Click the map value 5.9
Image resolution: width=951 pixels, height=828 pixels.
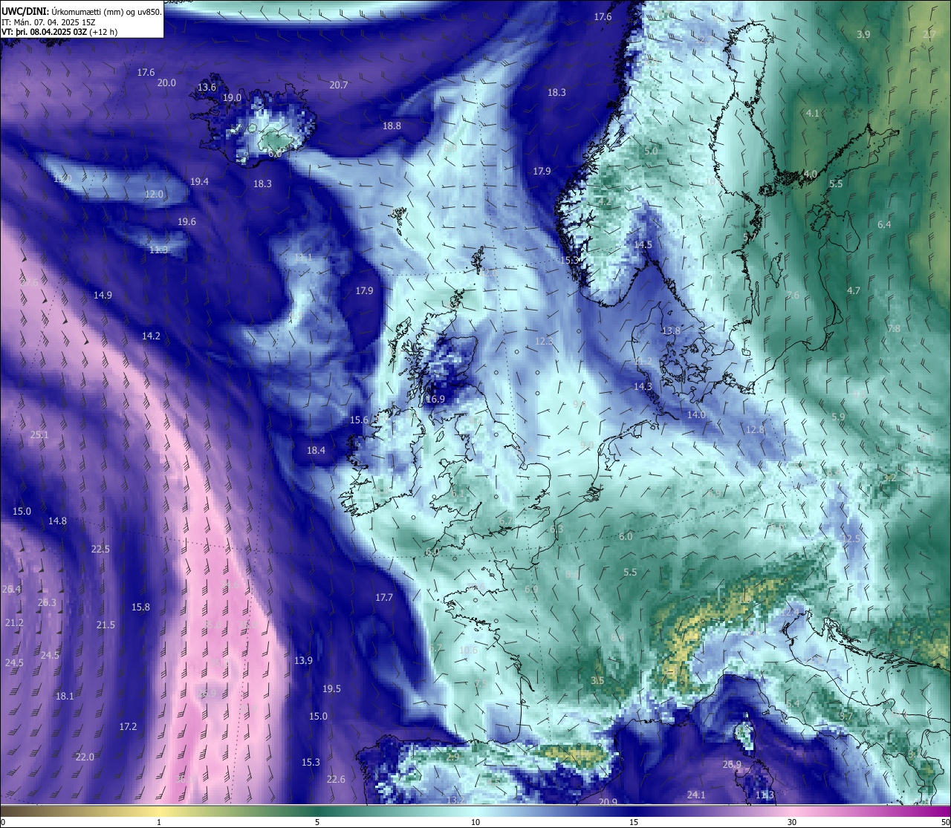838,417
